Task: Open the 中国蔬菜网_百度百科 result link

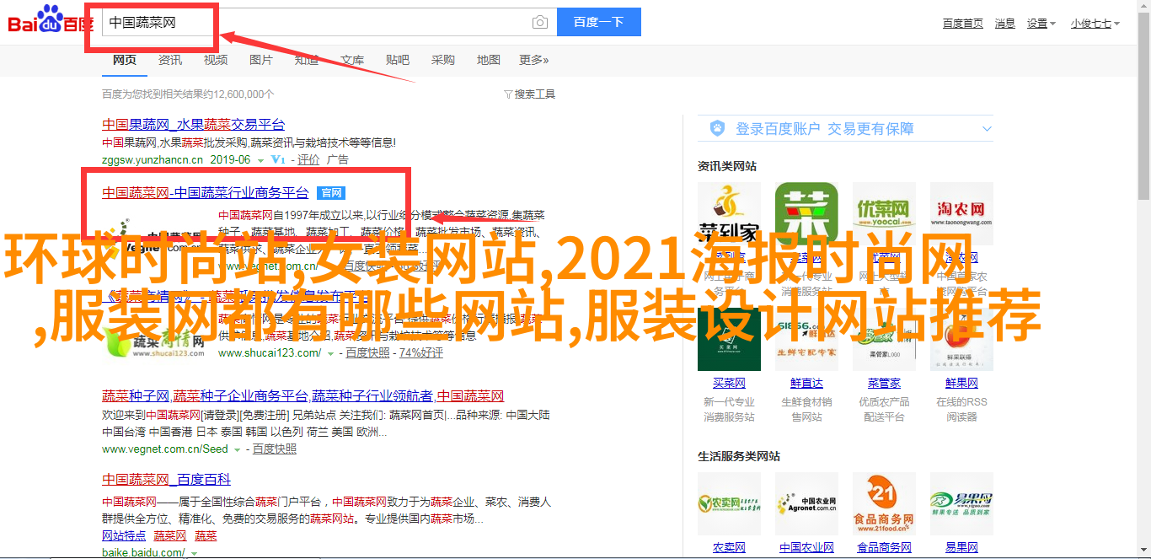Action: (x=166, y=479)
